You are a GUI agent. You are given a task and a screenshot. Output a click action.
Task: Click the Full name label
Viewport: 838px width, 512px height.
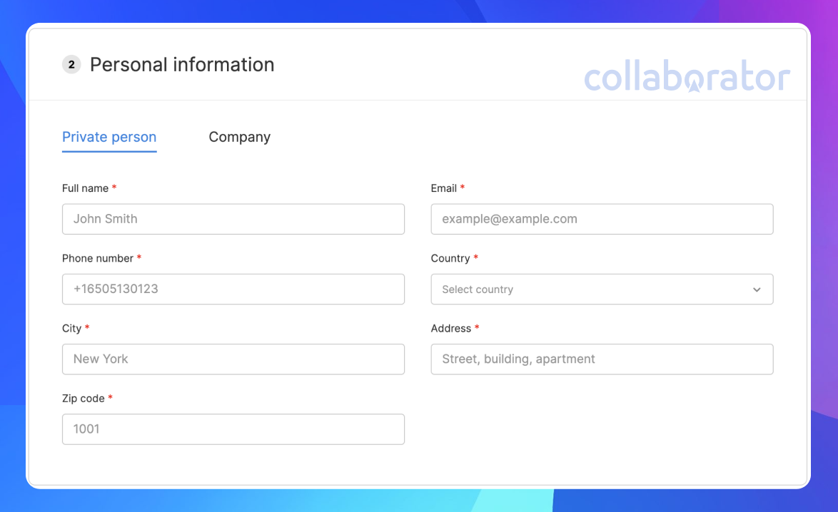pos(85,188)
